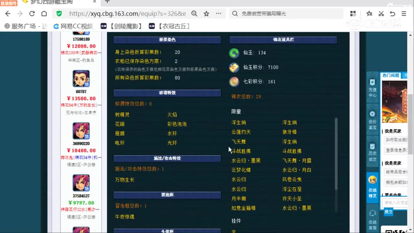Open the 如何取出我 buyer FAQ link
Viewport: 414px width, 233px height.
[x=396, y=139]
